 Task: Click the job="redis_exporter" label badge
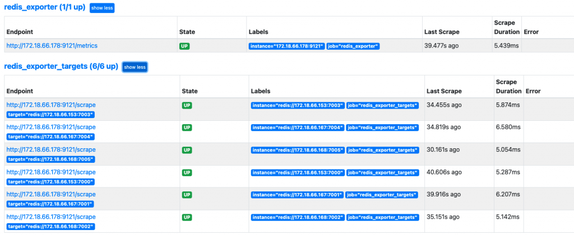point(353,46)
